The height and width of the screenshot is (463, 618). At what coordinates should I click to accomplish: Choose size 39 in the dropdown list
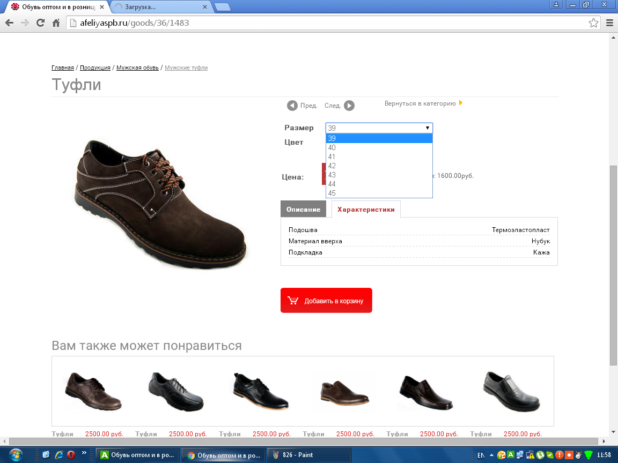pos(379,138)
